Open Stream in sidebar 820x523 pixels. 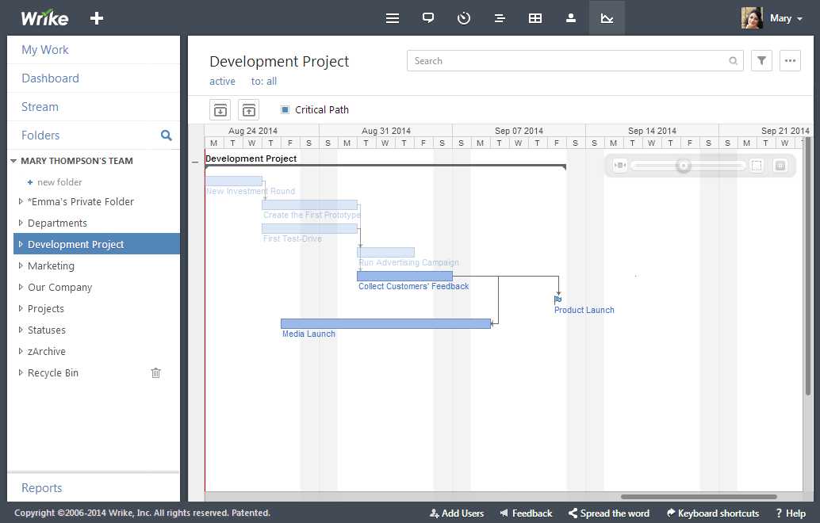tap(40, 107)
